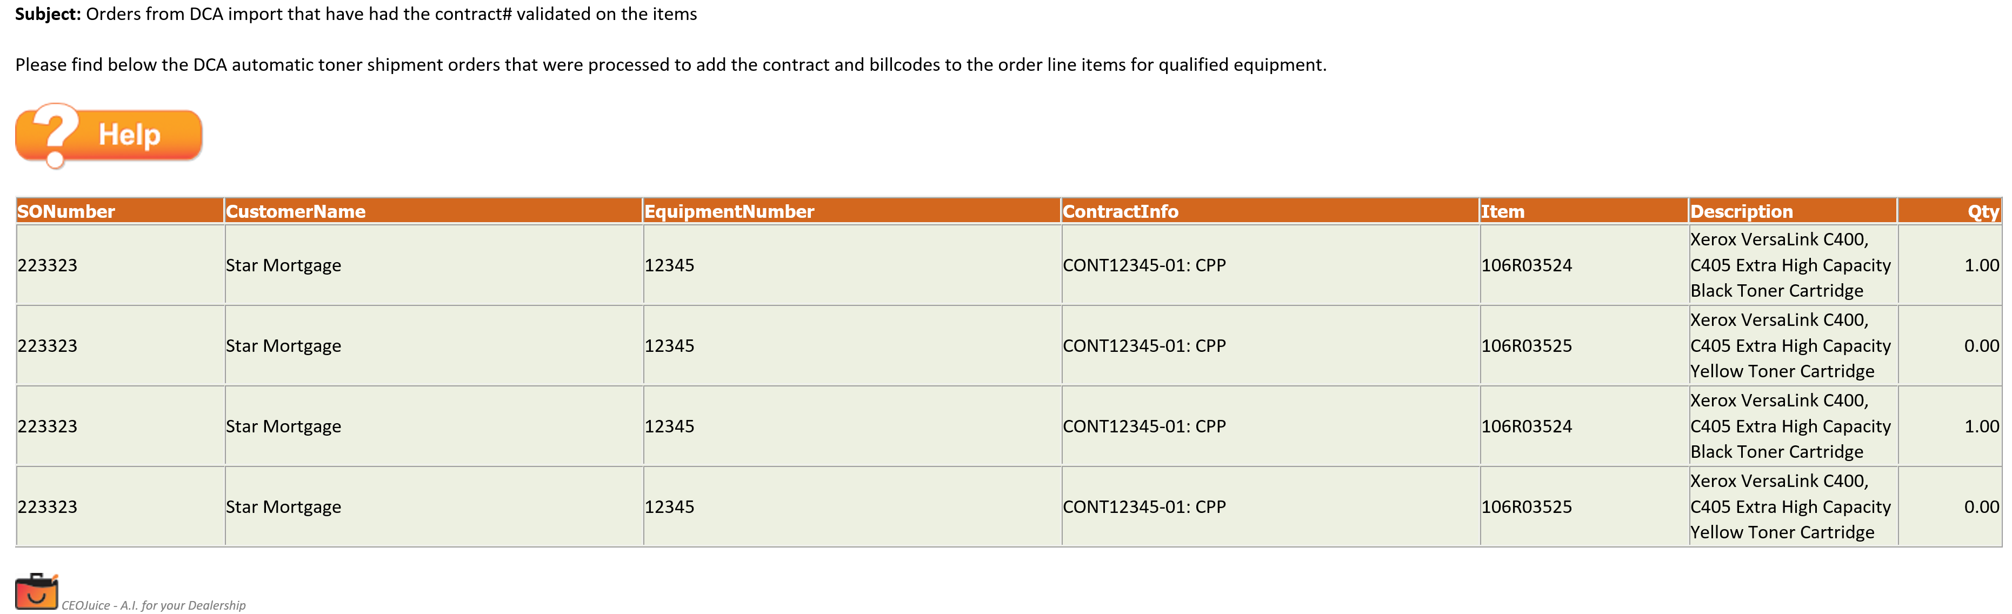Screen dimensions: 2012x614
Task: Click the 0.00 quantity in the last row
Action: (1982, 507)
